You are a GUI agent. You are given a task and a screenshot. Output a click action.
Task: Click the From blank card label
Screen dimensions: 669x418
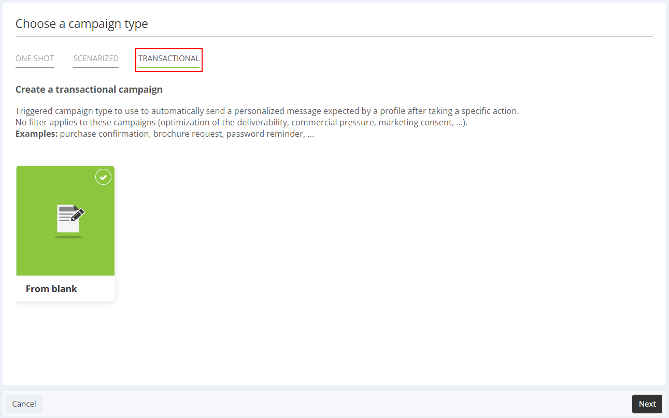pos(51,289)
